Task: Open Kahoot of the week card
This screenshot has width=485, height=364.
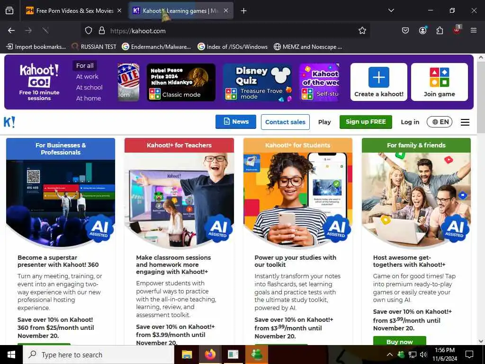Action: pos(320,82)
